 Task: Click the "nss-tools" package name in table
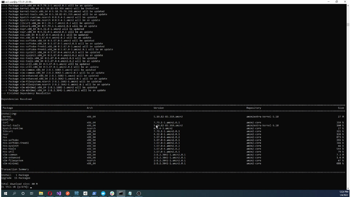[x=9, y=149]
